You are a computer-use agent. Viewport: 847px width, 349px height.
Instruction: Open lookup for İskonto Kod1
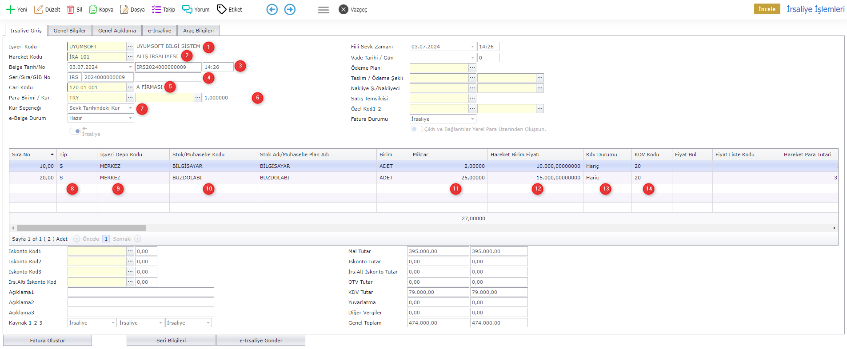pos(130,251)
